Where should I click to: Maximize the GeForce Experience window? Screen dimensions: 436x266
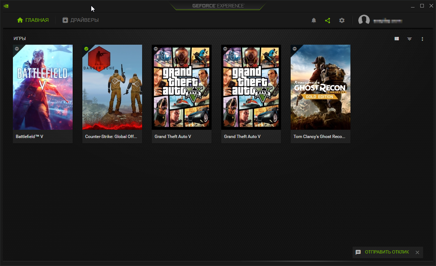pyautogui.click(x=422, y=6)
